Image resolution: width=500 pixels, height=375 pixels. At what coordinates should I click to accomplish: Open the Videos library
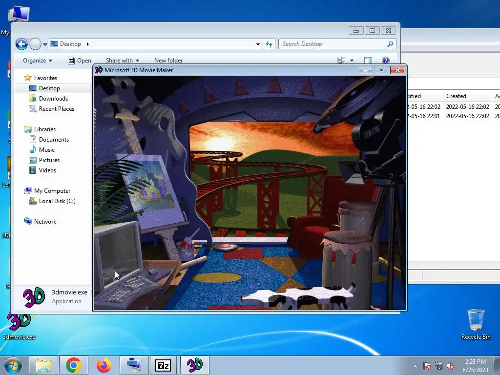[47, 170]
